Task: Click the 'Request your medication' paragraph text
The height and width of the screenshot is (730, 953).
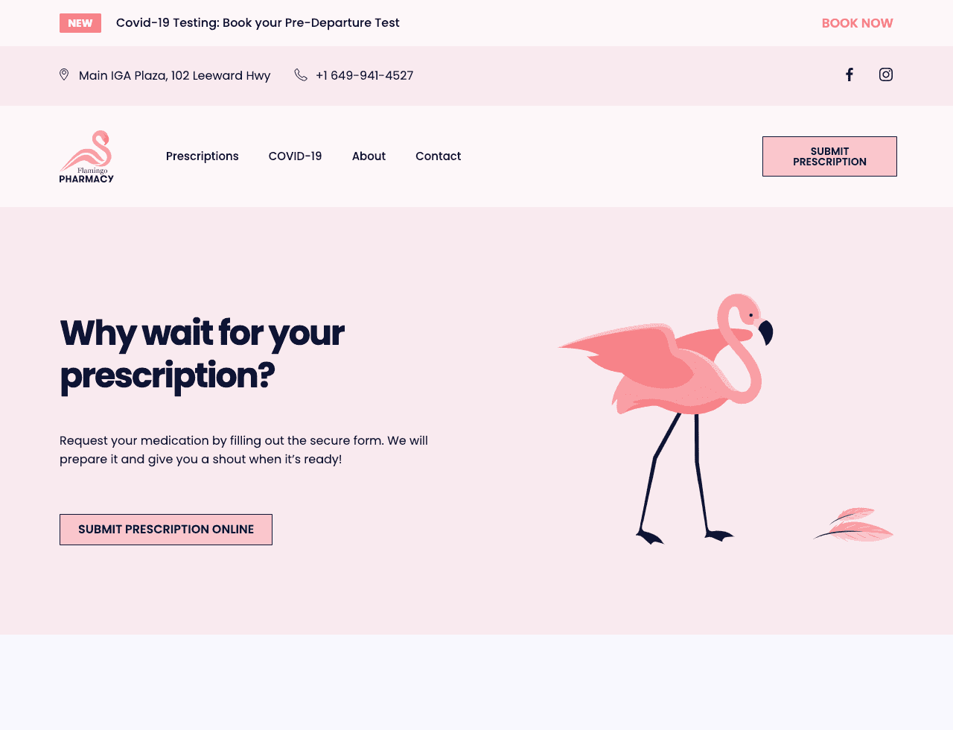Action: coord(244,450)
